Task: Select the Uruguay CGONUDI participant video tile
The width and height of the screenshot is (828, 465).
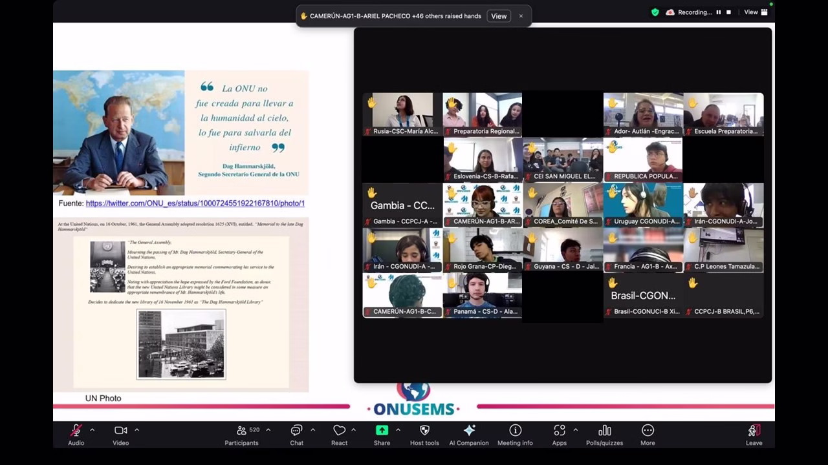Action: coord(643,205)
